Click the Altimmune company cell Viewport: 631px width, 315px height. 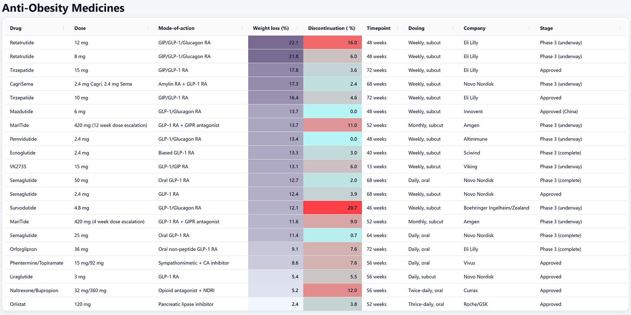coord(475,139)
